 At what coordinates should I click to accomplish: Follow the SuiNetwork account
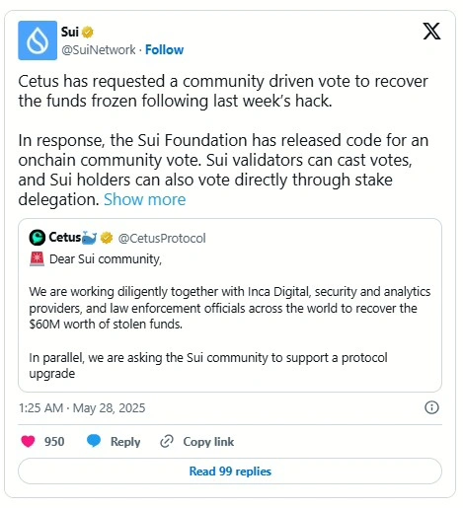point(165,50)
